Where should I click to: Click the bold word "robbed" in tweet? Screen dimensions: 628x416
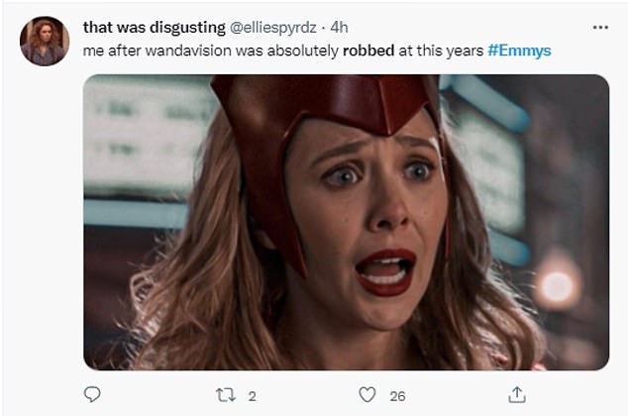366,48
